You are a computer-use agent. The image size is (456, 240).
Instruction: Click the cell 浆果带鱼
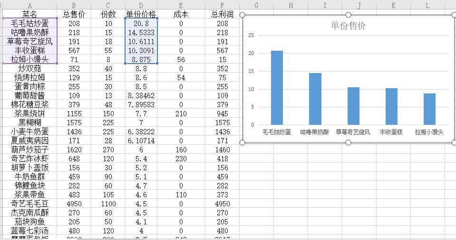(29, 194)
